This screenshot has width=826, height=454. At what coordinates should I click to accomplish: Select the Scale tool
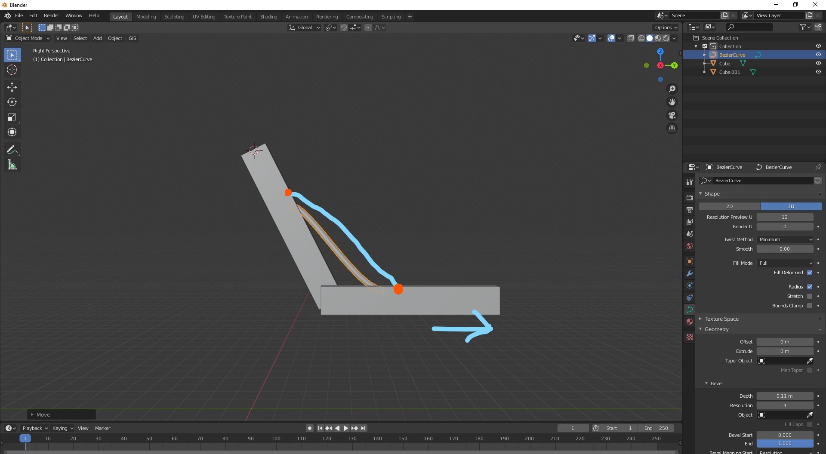pyautogui.click(x=12, y=117)
